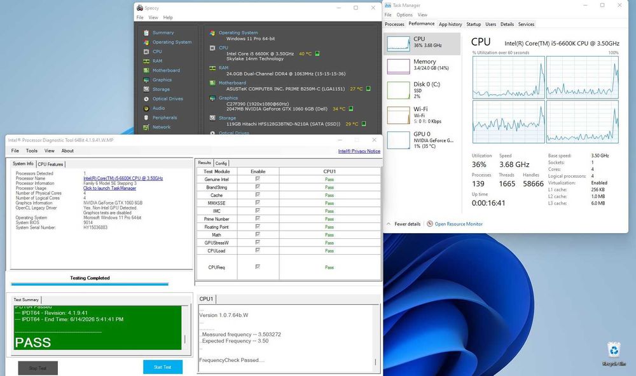Image resolution: width=636 pixels, height=376 pixels.
Task: Open Network icon in Speccy sidebar
Action: [x=146, y=127]
